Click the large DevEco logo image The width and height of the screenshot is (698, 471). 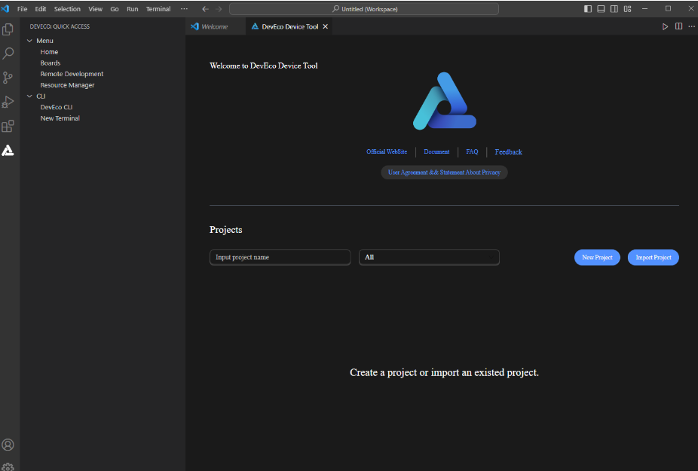click(x=445, y=101)
